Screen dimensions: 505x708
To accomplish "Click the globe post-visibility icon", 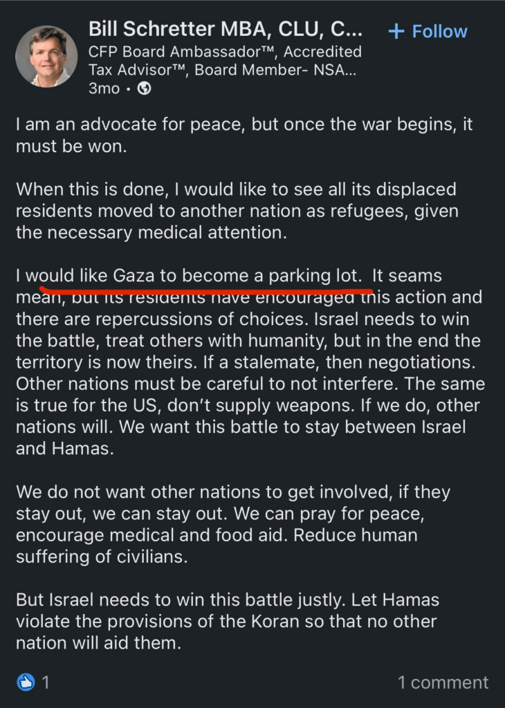I will tap(144, 88).
